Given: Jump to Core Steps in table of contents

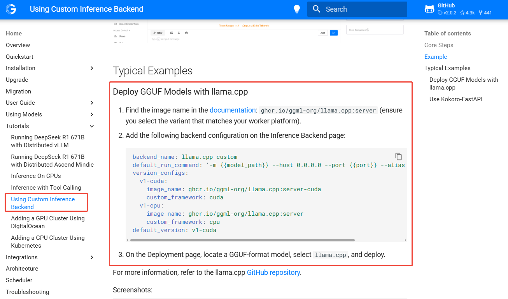Looking at the screenshot, I should (x=439, y=45).
